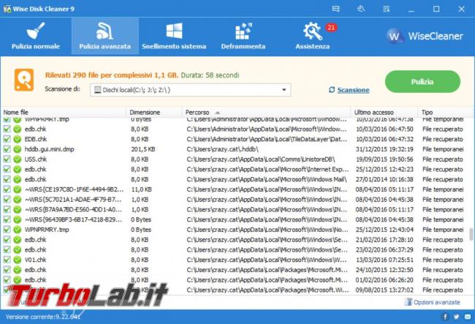The width and height of the screenshot is (475, 324).
Task: Click the green Pulizia button
Action: (x=422, y=81)
